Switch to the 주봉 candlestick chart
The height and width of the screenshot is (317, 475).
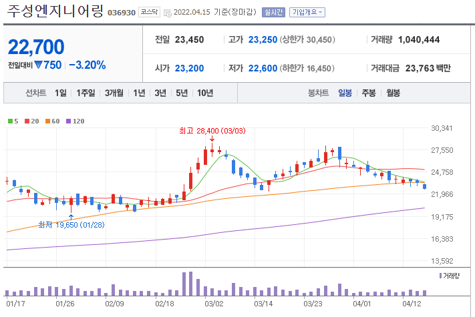pyautogui.click(x=369, y=93)
